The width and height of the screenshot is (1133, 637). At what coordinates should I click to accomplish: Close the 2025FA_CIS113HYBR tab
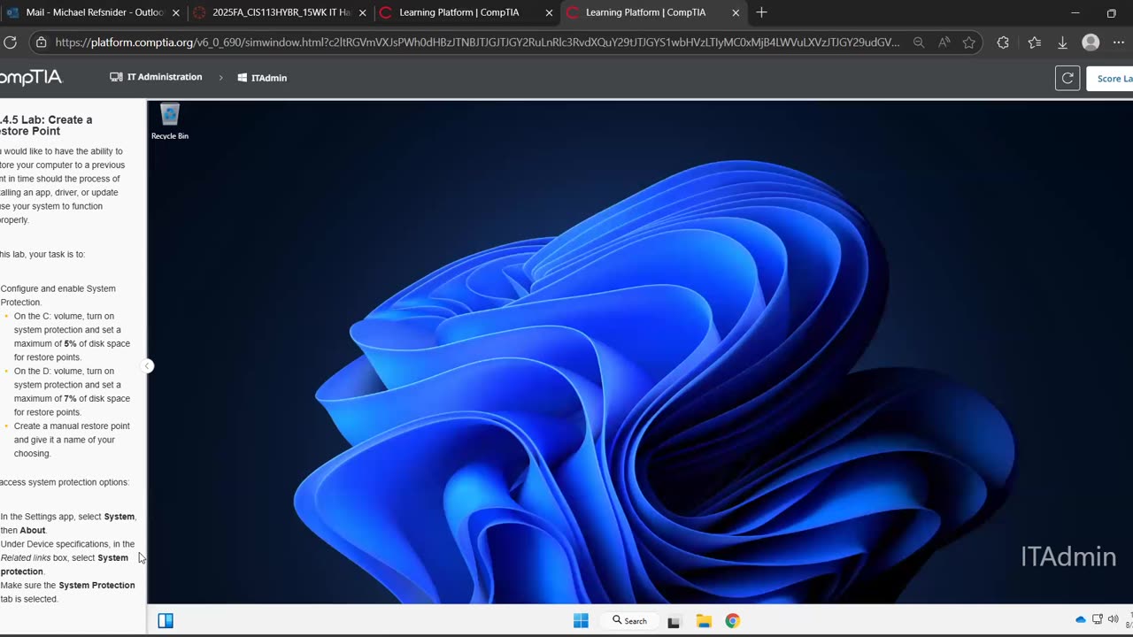pyautogui.click(x=362, y=13)
